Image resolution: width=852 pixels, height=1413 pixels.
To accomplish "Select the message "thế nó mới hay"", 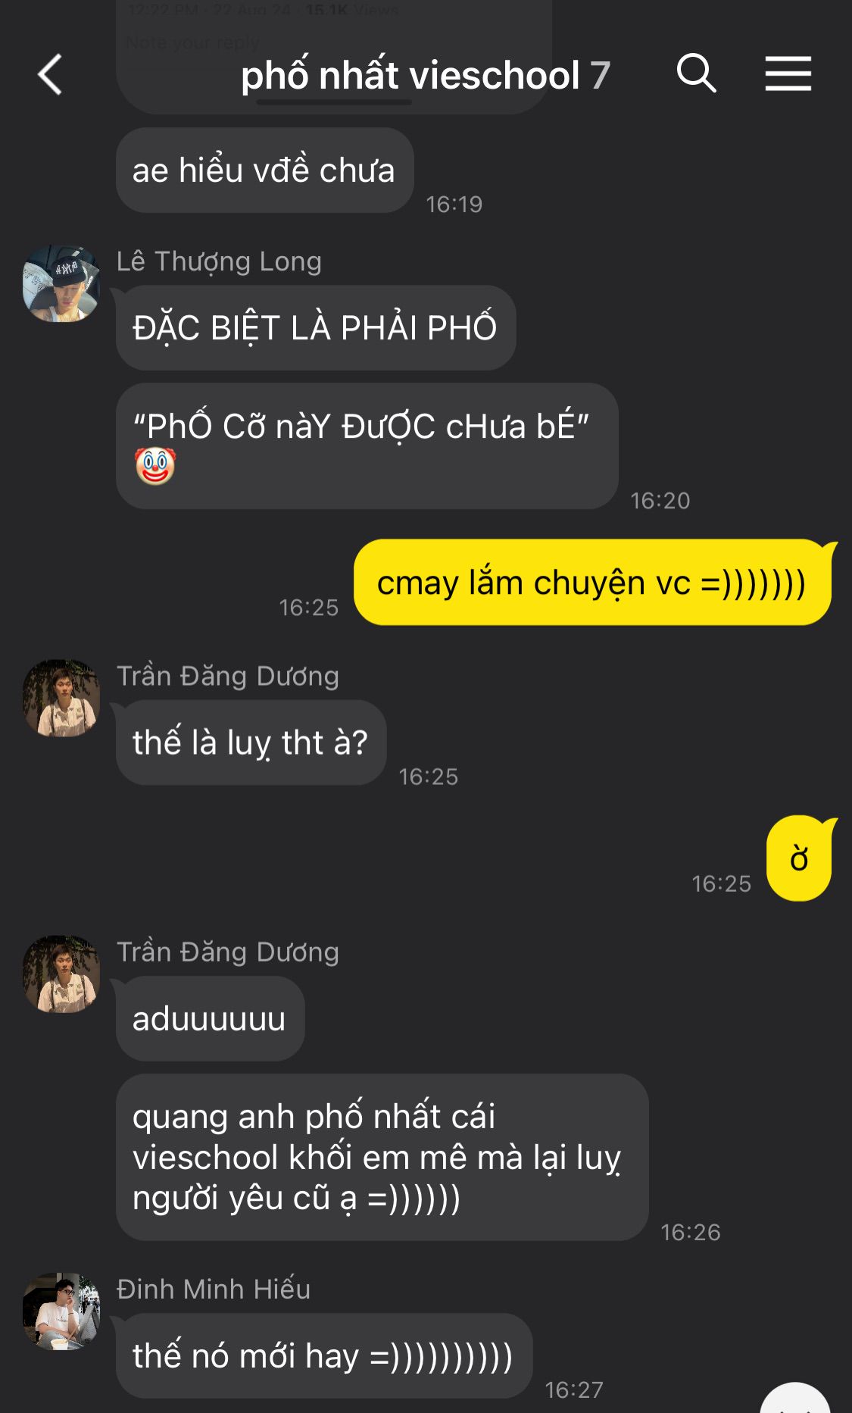I will (x=324, y=1356).
